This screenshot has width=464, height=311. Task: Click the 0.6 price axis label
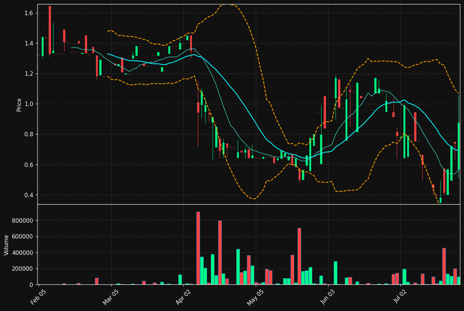pyautogui.click(x=28, y=165)
